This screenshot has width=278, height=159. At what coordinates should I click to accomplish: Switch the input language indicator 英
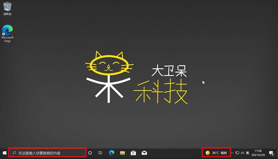[248, 153]
